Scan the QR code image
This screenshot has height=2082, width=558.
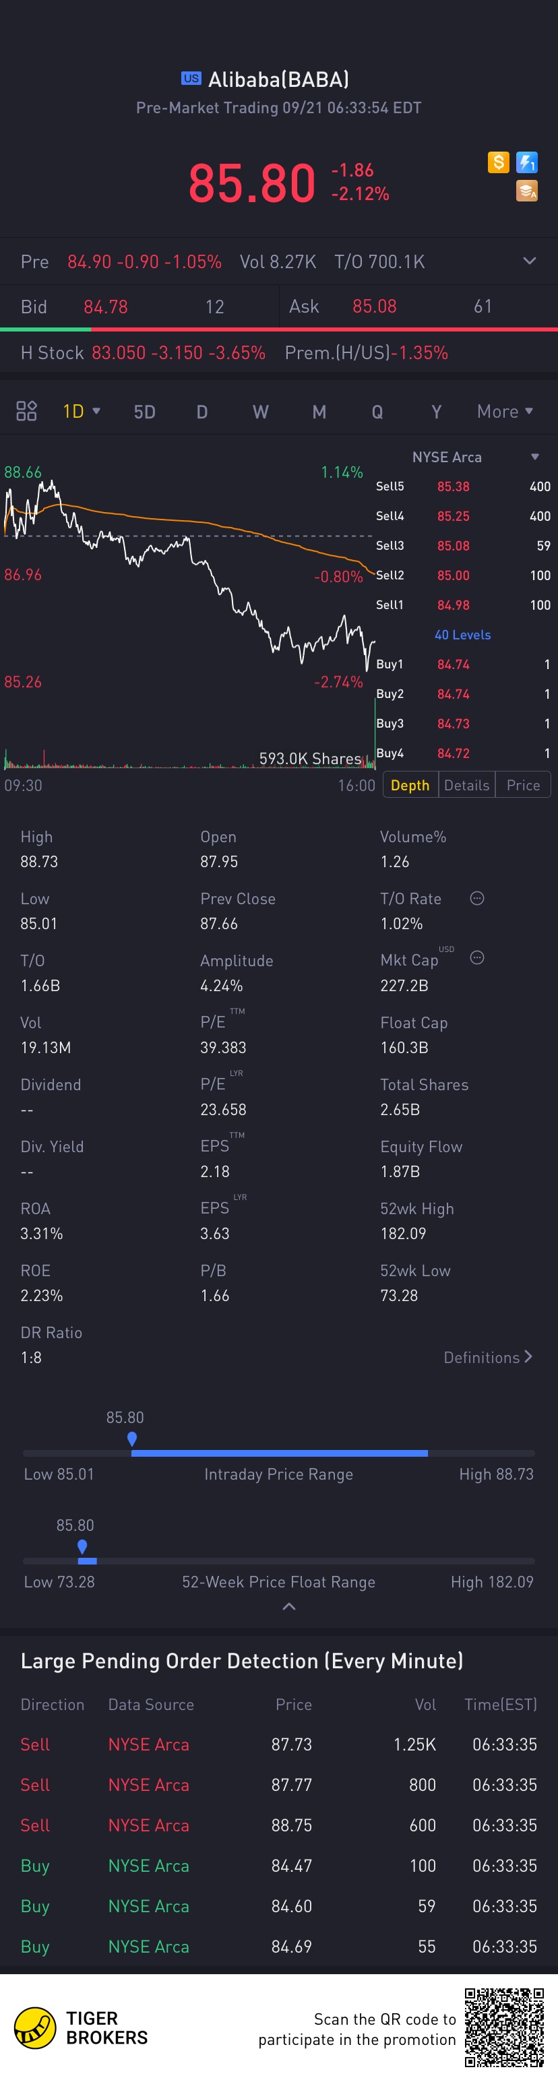[504, 2027]
